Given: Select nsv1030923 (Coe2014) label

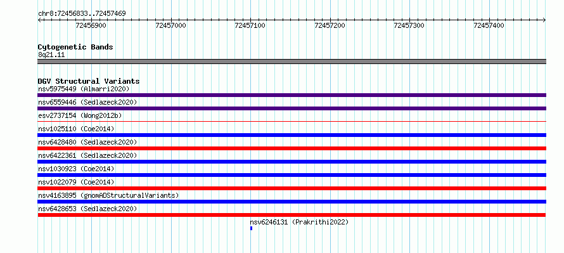Looking at the screenshot, I should (76, 169).
